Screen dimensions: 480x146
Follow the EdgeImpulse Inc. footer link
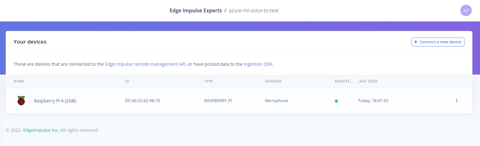coord(41,130)
